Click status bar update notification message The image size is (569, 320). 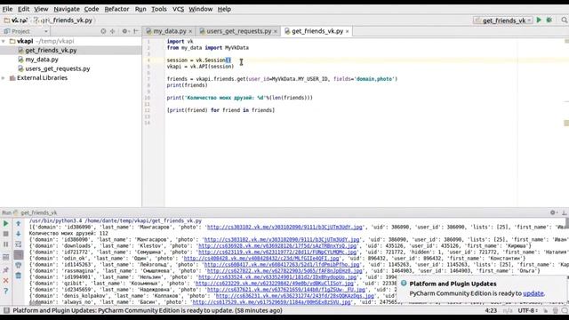click(148, 310)
